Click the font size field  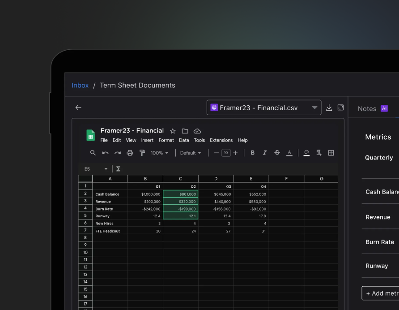pyautogui.click(x=226, y=153)
